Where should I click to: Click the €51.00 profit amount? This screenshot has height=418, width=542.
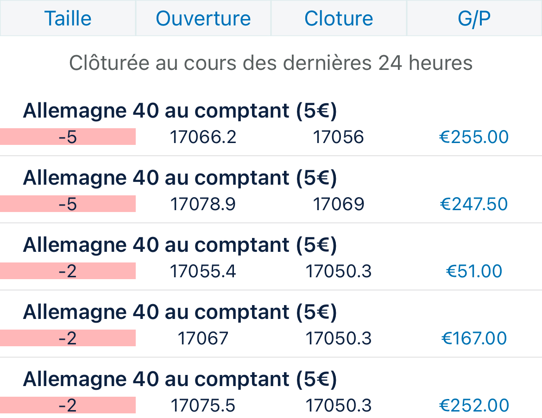474,271
